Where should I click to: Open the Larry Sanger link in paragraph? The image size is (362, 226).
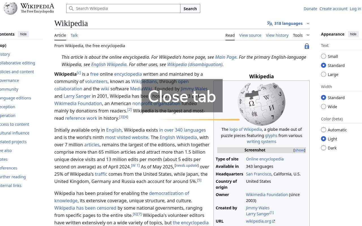click(77, 96)
